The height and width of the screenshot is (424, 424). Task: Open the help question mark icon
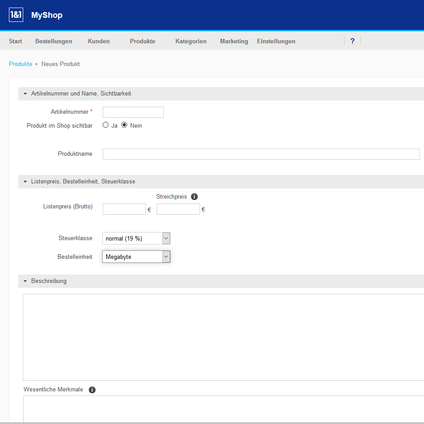[x=352, y=41]
